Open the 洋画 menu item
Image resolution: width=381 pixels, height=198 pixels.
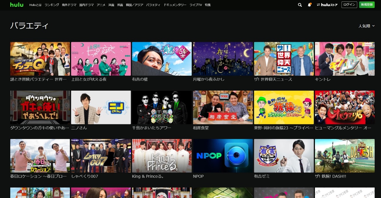(111, 5)
